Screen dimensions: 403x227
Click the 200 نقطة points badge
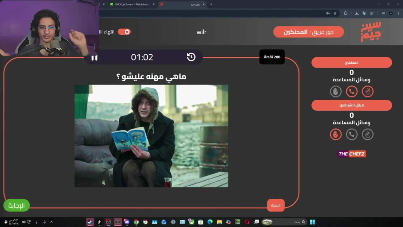click(272, 57)
